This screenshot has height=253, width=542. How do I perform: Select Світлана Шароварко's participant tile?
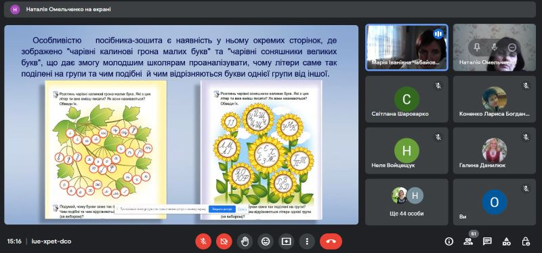pos(407,99)
